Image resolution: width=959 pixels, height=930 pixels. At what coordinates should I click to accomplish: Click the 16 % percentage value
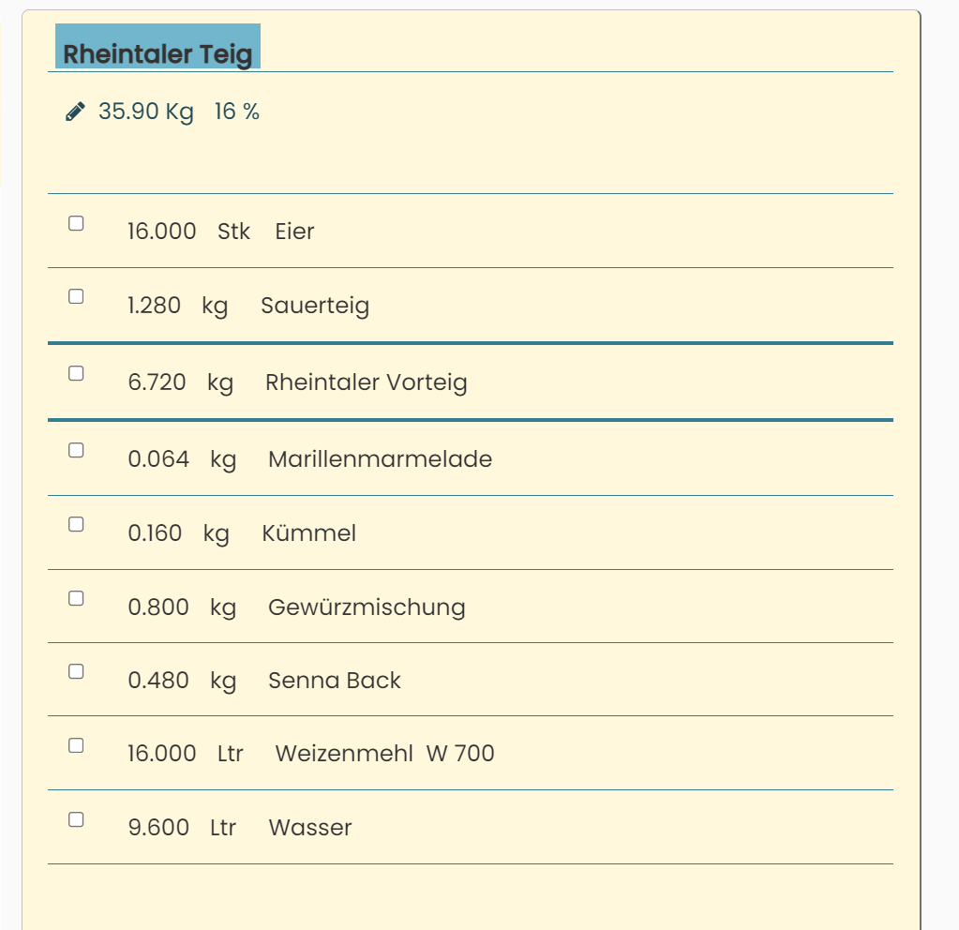tap(236, 112)
